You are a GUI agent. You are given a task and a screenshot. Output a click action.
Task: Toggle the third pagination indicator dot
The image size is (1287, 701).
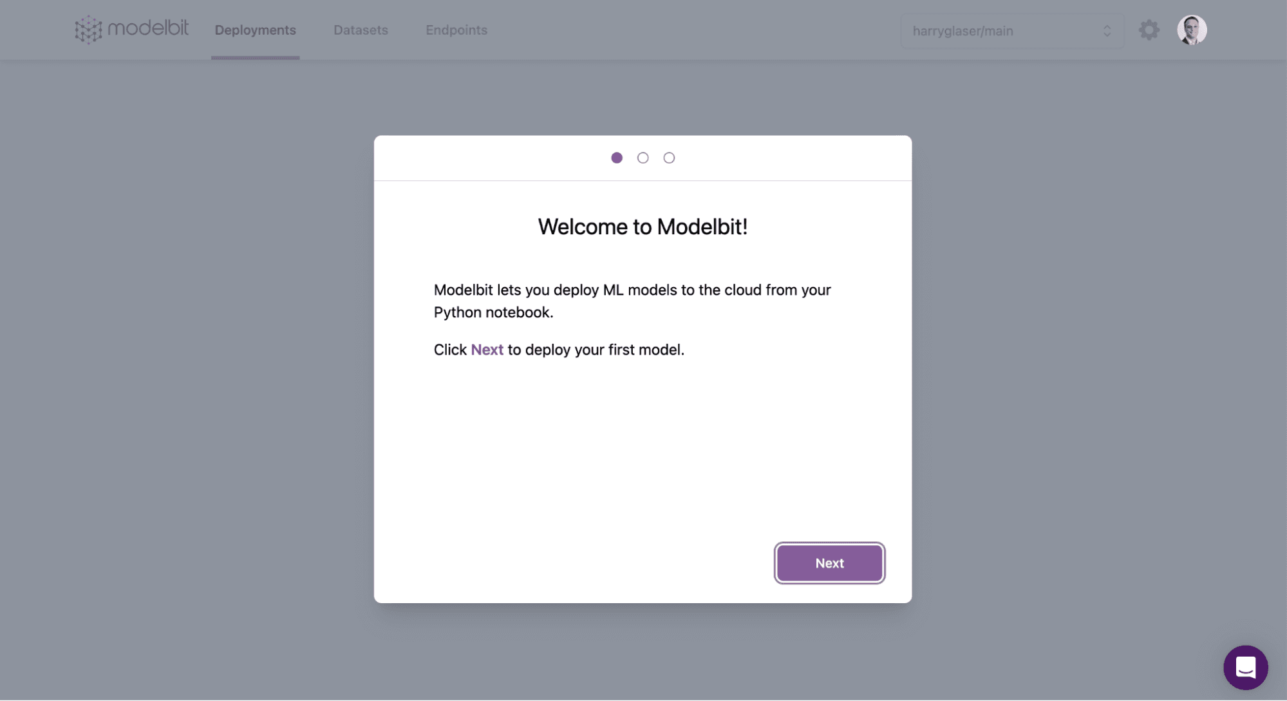click(x=669, y=156)
